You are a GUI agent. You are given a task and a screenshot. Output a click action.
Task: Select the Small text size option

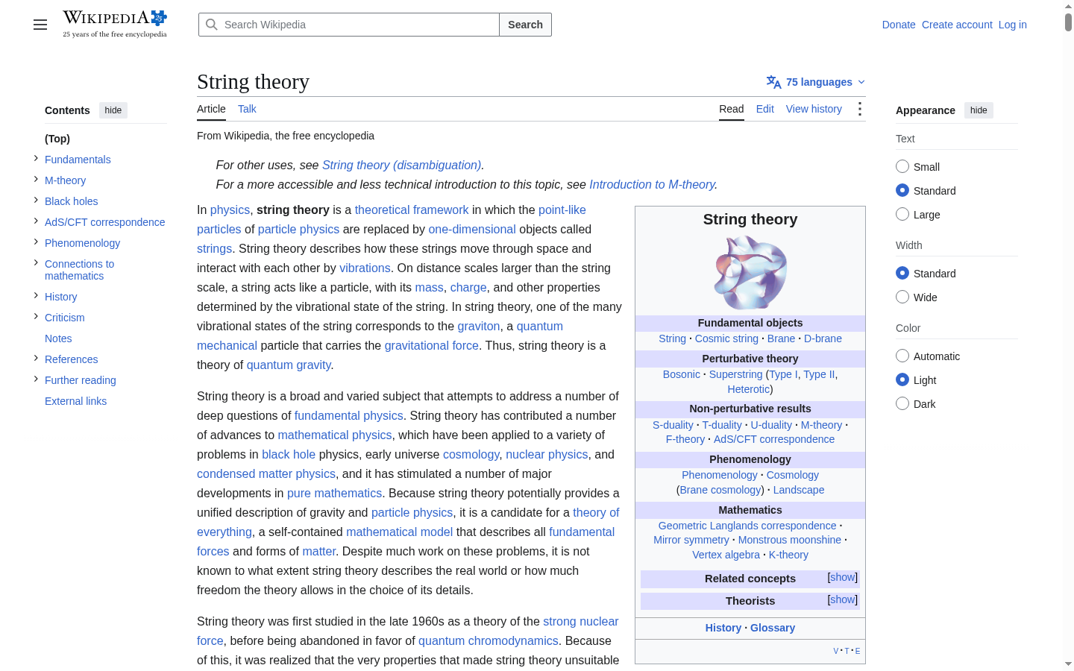tap(902, 166)
